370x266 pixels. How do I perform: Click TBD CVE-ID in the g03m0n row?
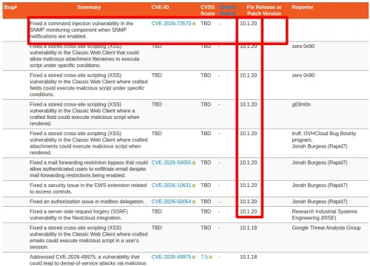(157, 104)
